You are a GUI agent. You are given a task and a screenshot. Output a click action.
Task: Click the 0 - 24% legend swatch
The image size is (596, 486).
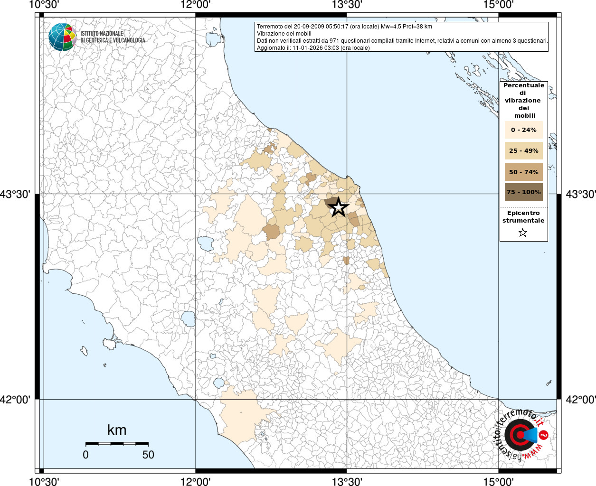523,130
